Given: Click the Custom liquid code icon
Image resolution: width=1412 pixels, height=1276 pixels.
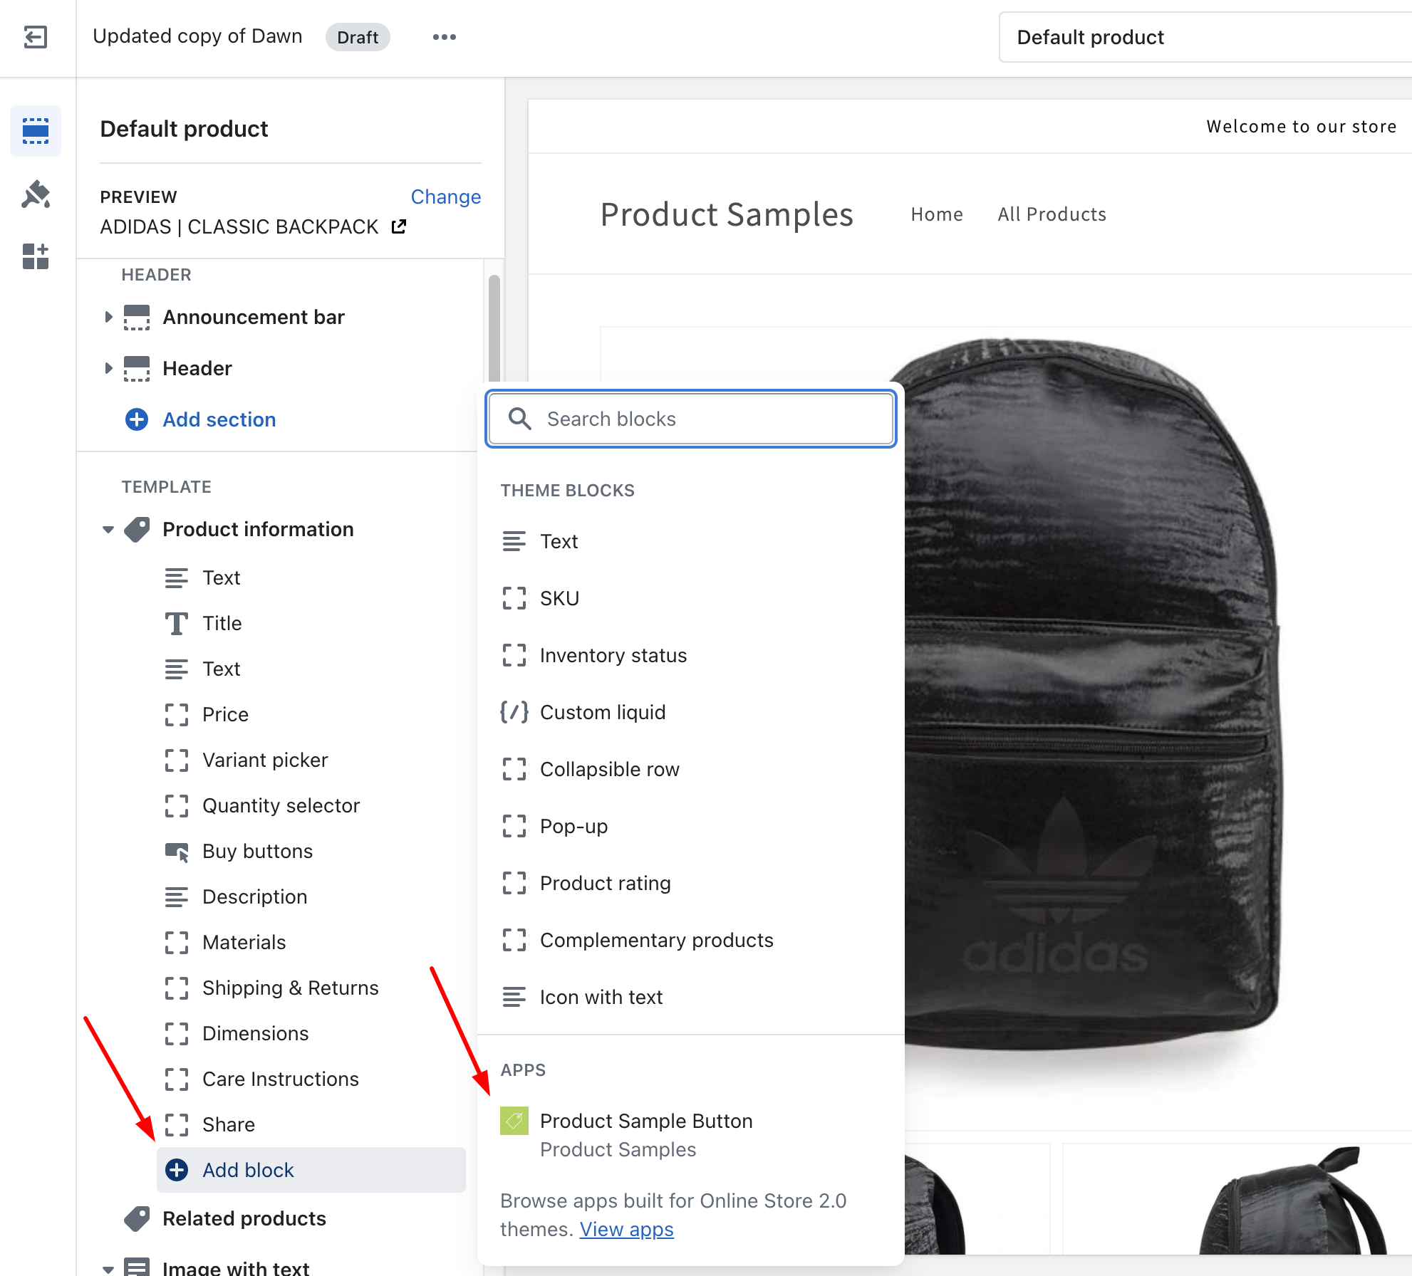Looking at the screenshot, I should click(x=514, y=712).
